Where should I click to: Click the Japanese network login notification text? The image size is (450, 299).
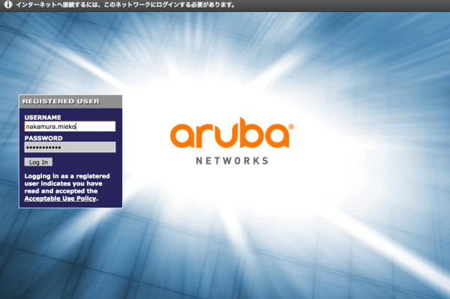point(125,5)
